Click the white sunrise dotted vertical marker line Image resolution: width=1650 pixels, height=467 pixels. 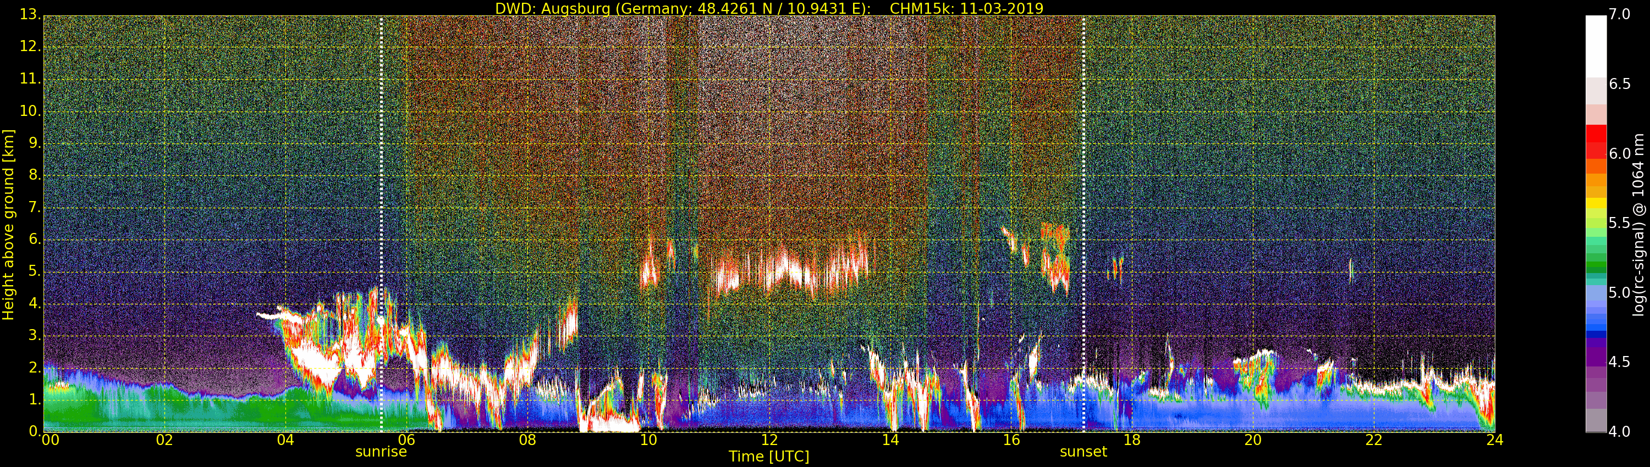pos(381,224)
